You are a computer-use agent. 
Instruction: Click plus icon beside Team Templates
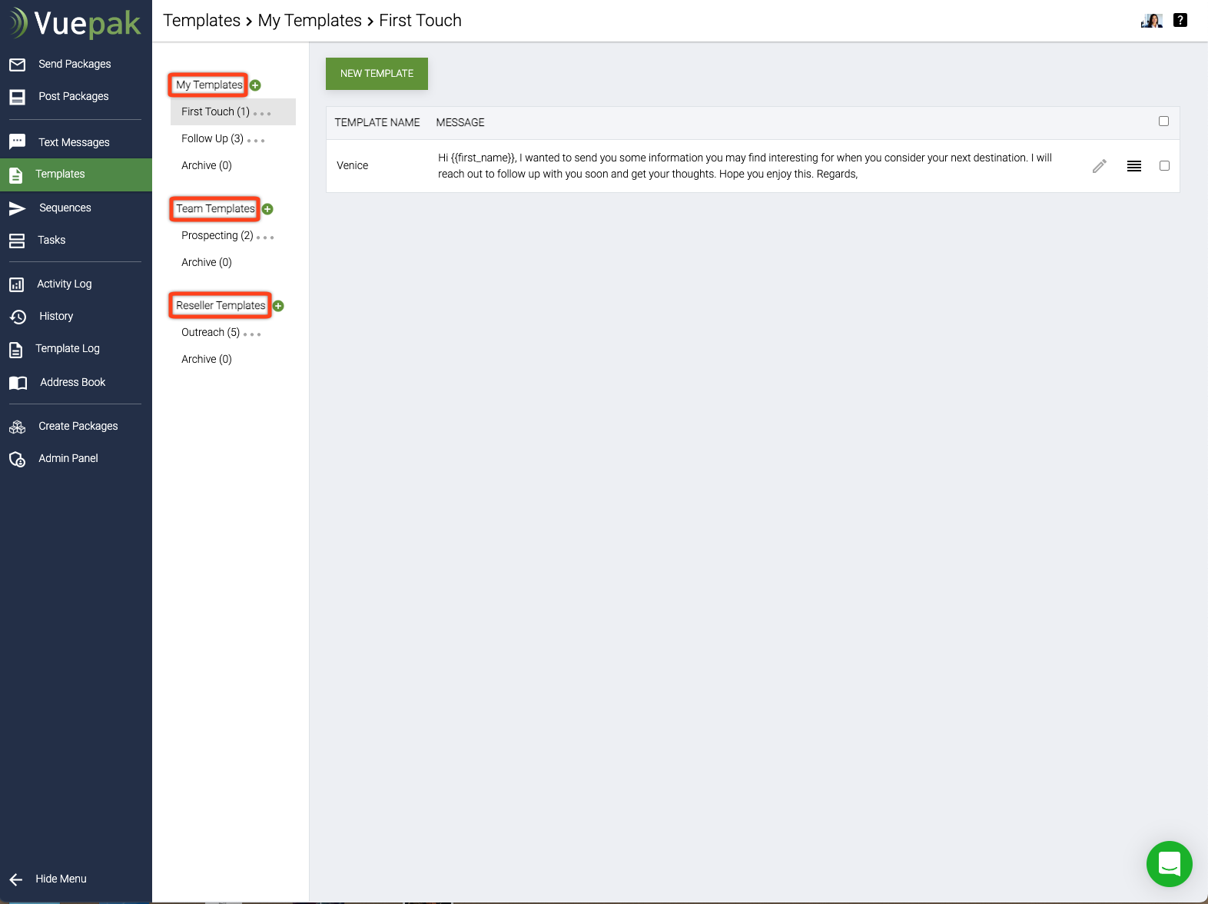268,209
